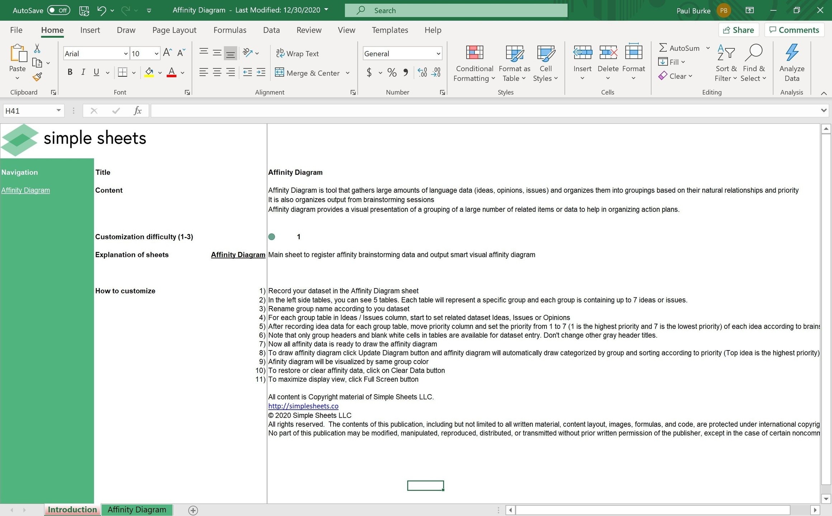This screenshot has width=832, height=516.
Task: Open the Name Box dropdown arrow
Action: click(x=58, y=110)
